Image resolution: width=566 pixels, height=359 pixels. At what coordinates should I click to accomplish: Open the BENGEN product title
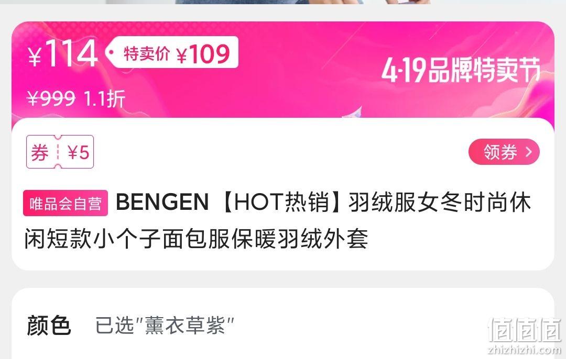[x=277, y=220]
